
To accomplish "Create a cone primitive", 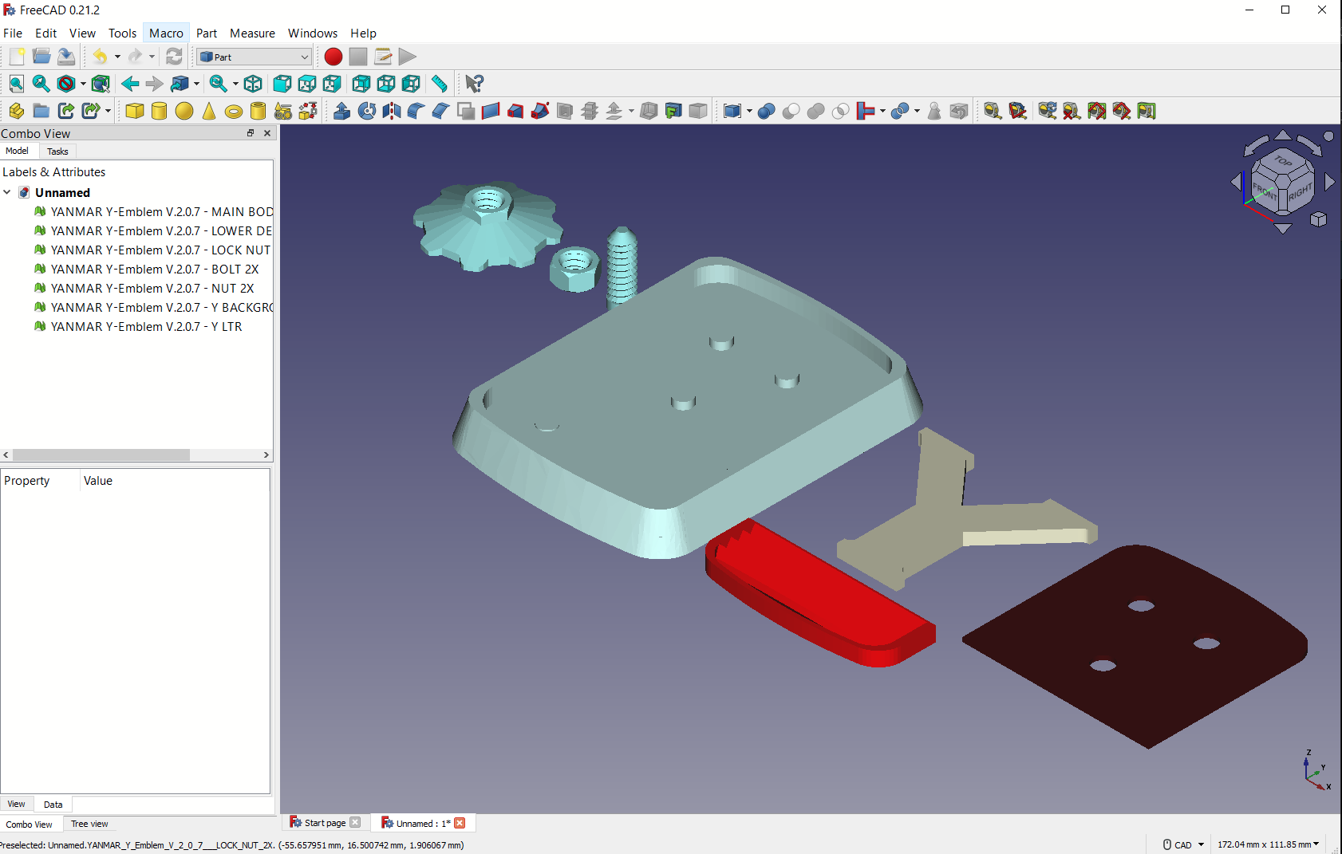I will 209,111.
